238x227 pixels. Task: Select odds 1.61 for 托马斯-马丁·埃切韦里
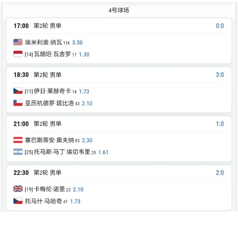(103, 152)
